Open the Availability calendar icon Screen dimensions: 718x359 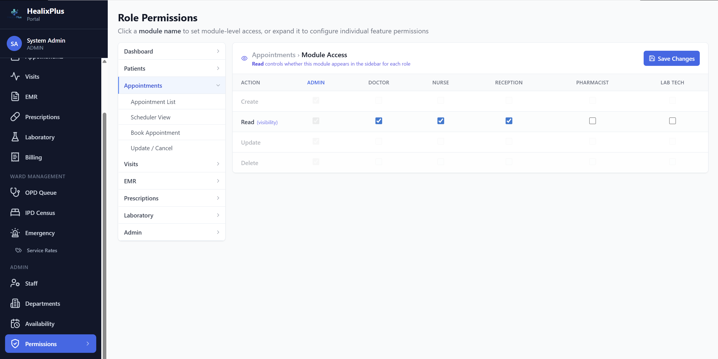[15, 323]
